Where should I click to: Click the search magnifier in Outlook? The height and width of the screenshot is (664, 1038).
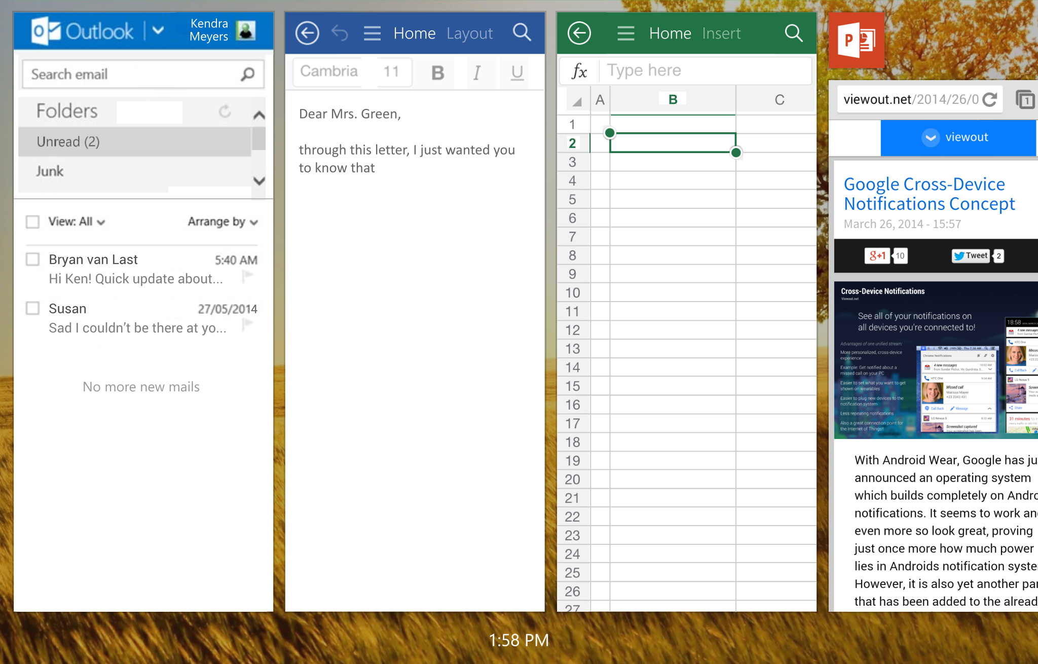(247, 75)
